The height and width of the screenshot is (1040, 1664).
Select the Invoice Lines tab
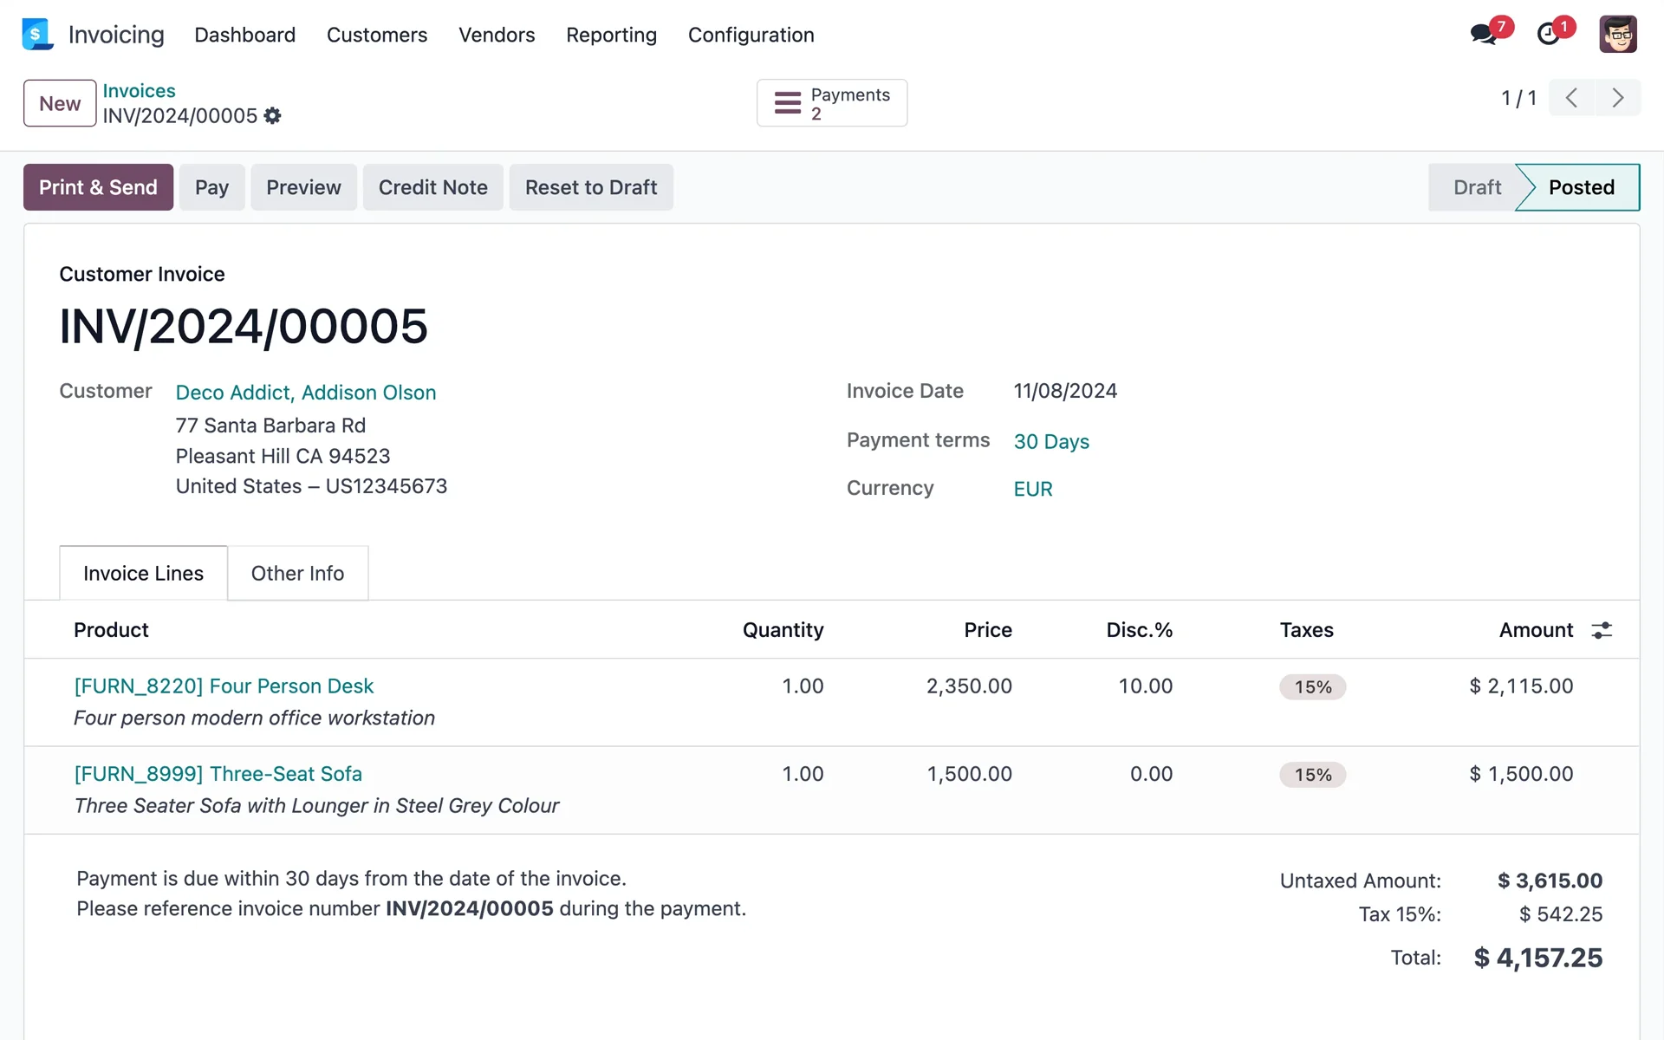142,573
